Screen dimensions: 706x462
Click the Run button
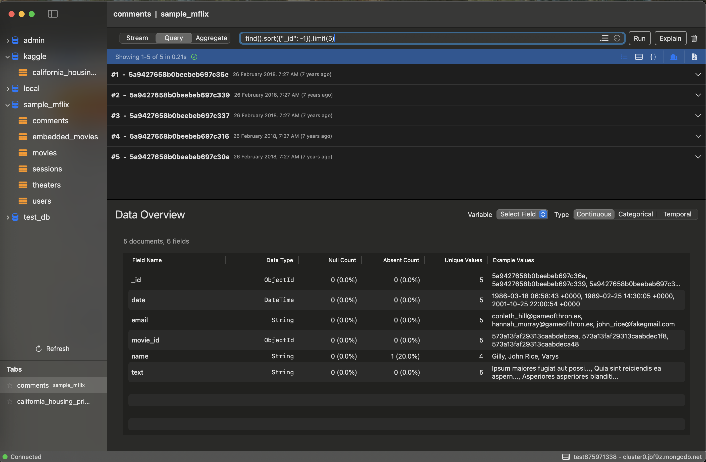640,38
